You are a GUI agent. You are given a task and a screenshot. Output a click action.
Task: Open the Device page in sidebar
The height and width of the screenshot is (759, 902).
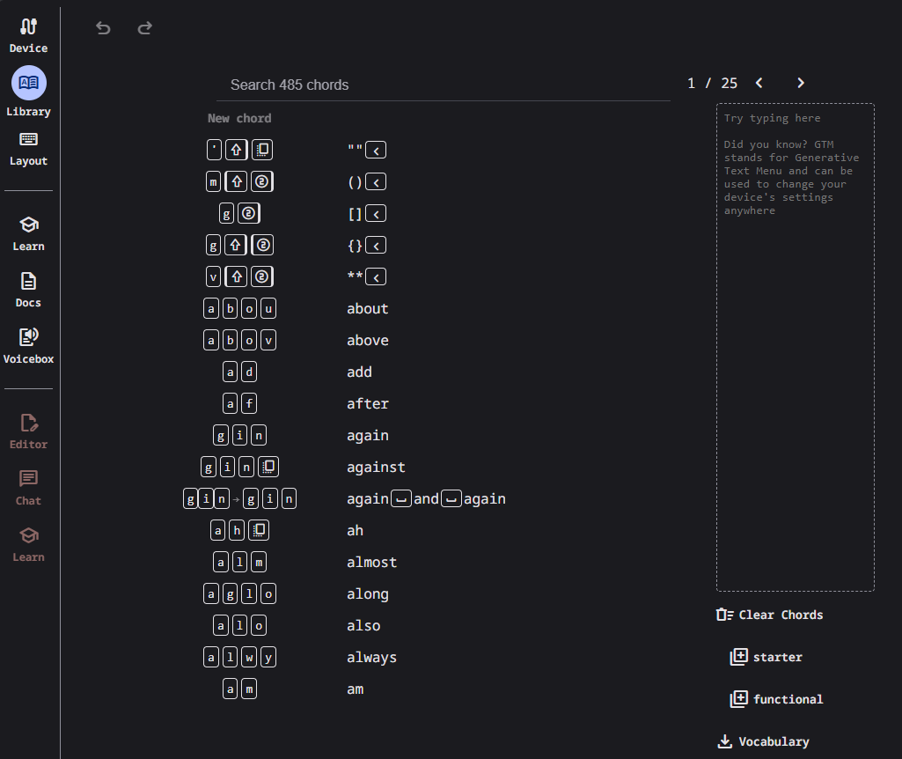click(28, 35)
